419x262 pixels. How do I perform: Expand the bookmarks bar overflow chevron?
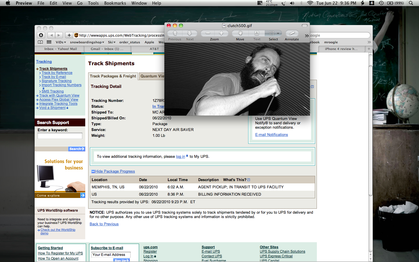pyautogui.click(x=369, y=42)
